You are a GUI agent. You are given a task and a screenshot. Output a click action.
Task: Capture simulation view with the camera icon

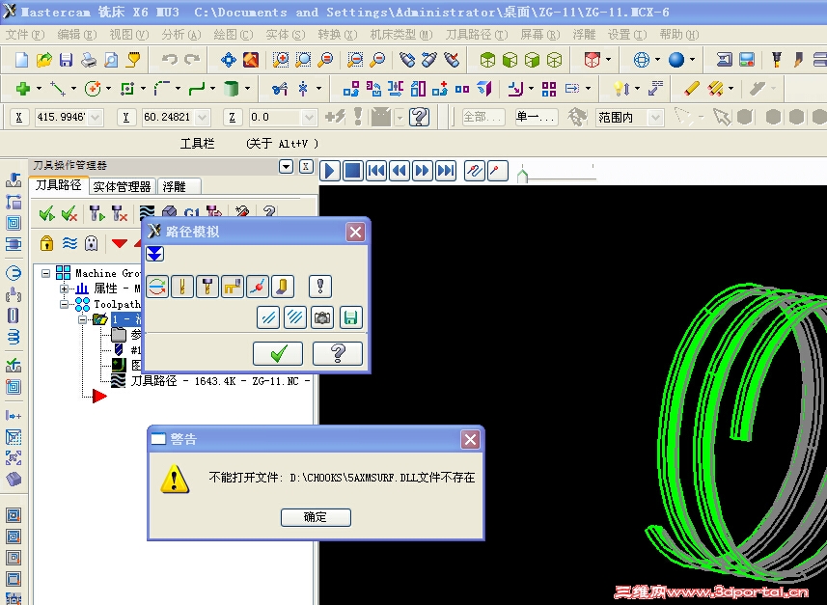pos(321,317)
